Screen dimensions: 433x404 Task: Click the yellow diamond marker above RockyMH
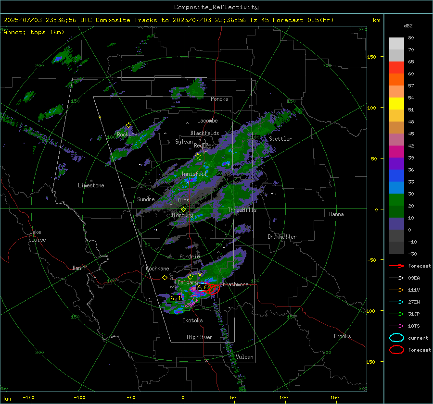pyautogui.click(x=128, y=125)
